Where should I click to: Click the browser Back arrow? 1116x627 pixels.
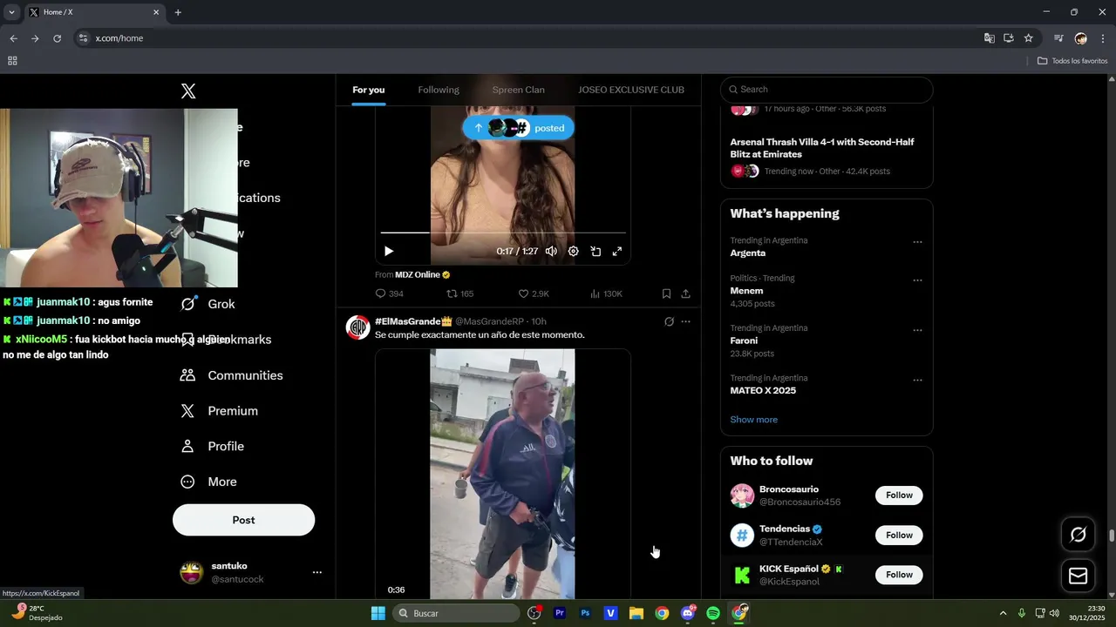[13, 38]
